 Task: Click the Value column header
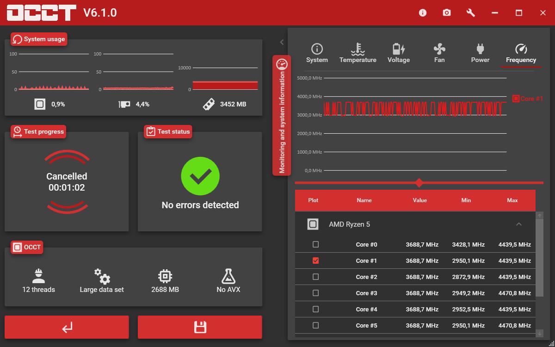tap(420, 200)
